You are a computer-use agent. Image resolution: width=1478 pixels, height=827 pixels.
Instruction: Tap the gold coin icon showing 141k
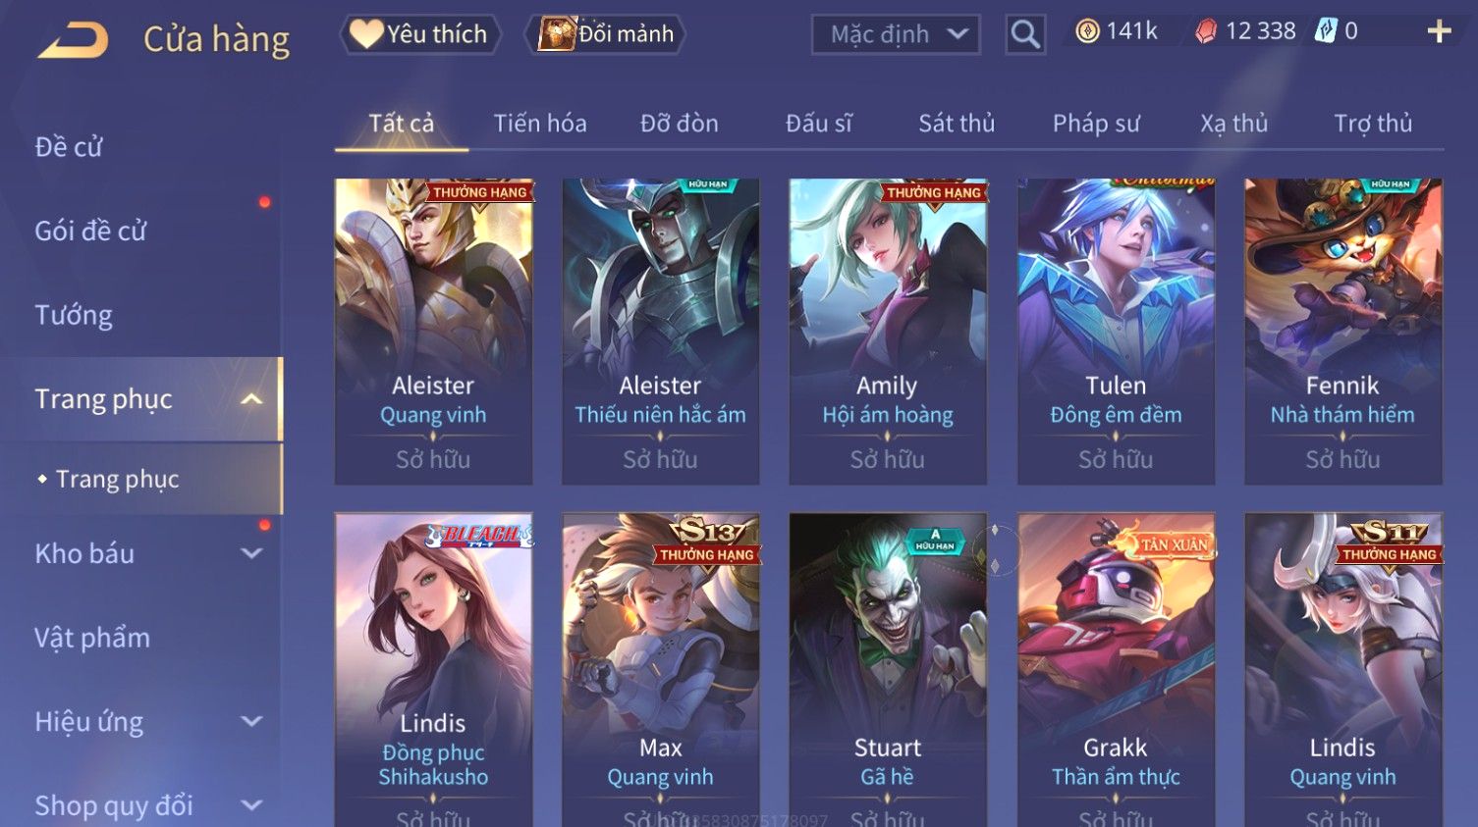(1087, 31)
